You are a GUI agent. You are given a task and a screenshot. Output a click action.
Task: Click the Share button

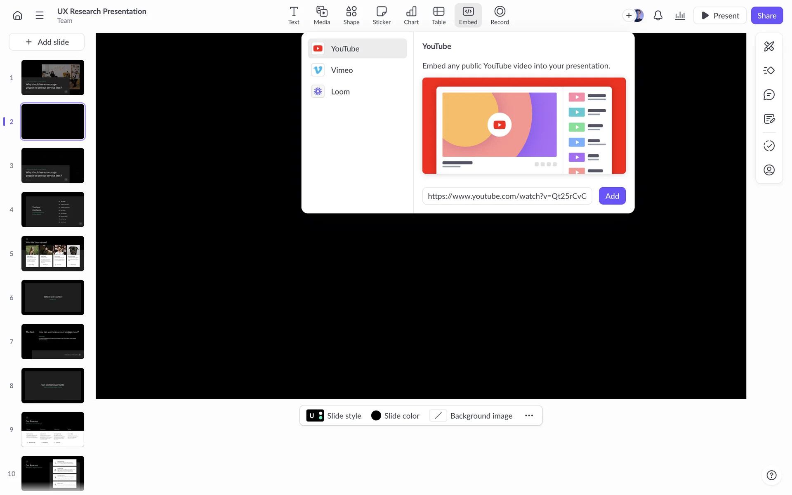(x=766, y=16)
